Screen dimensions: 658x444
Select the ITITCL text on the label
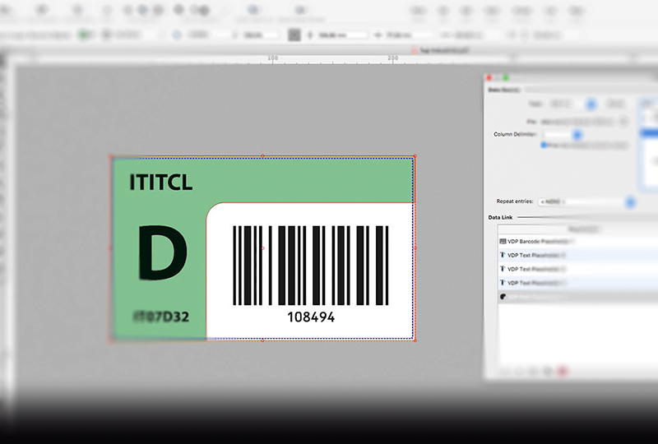tap(160, 183)
